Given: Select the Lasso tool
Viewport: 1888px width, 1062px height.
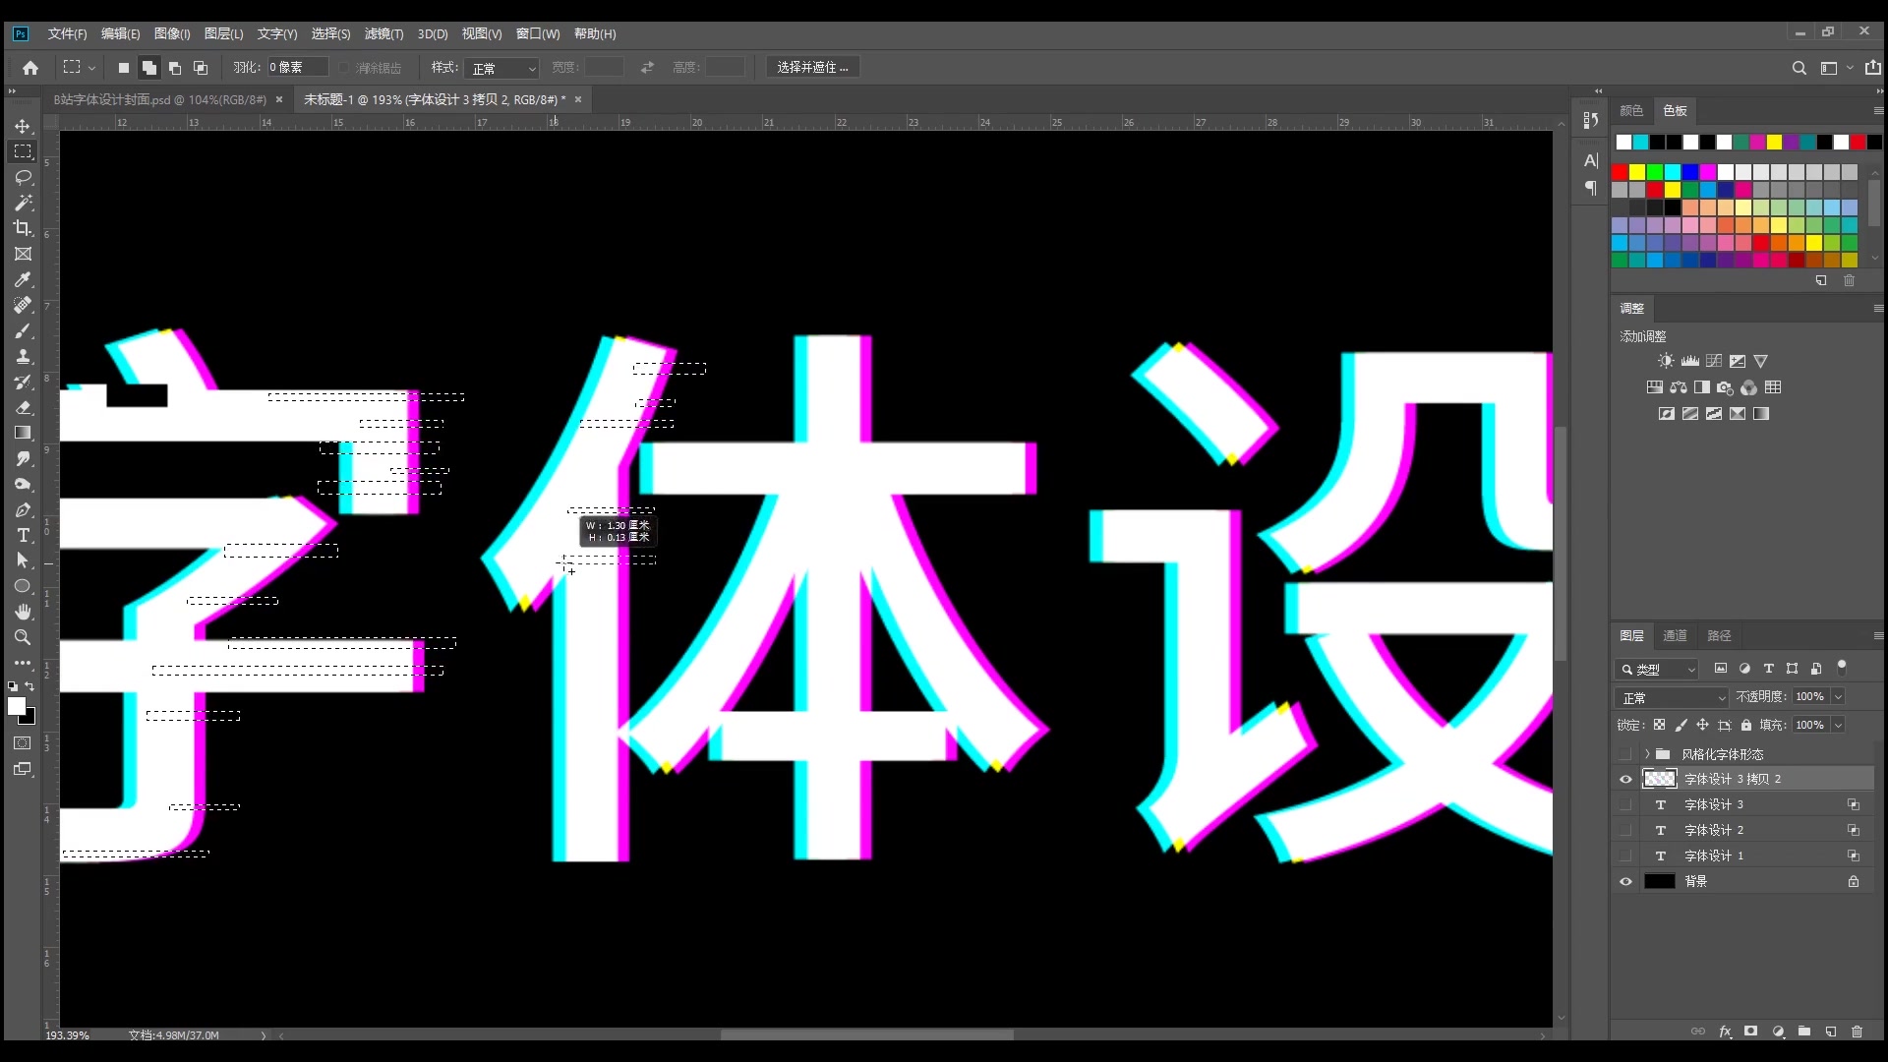Looking at the screenshot, I should tap(22, 178).
